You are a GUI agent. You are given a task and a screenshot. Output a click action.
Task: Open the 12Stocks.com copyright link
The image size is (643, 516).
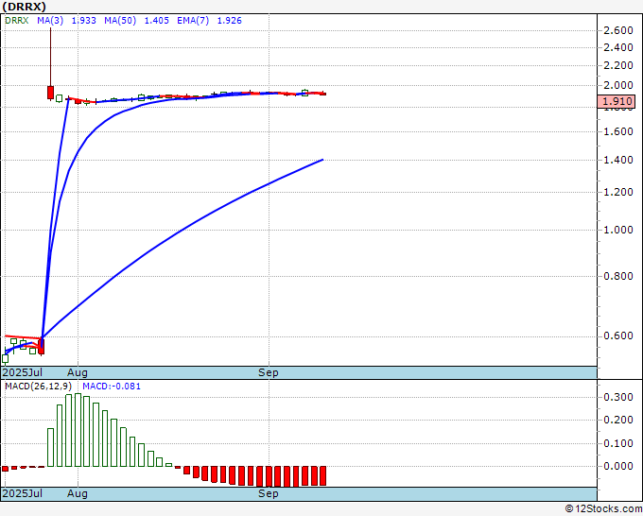tap(603, 509)
